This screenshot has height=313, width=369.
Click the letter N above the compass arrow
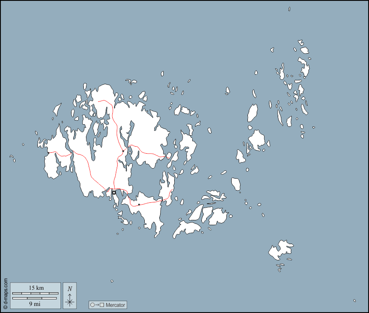point(70,288)
